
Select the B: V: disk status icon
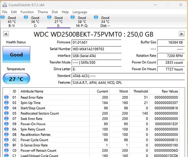pyautogui.click(x=3, y=17)
